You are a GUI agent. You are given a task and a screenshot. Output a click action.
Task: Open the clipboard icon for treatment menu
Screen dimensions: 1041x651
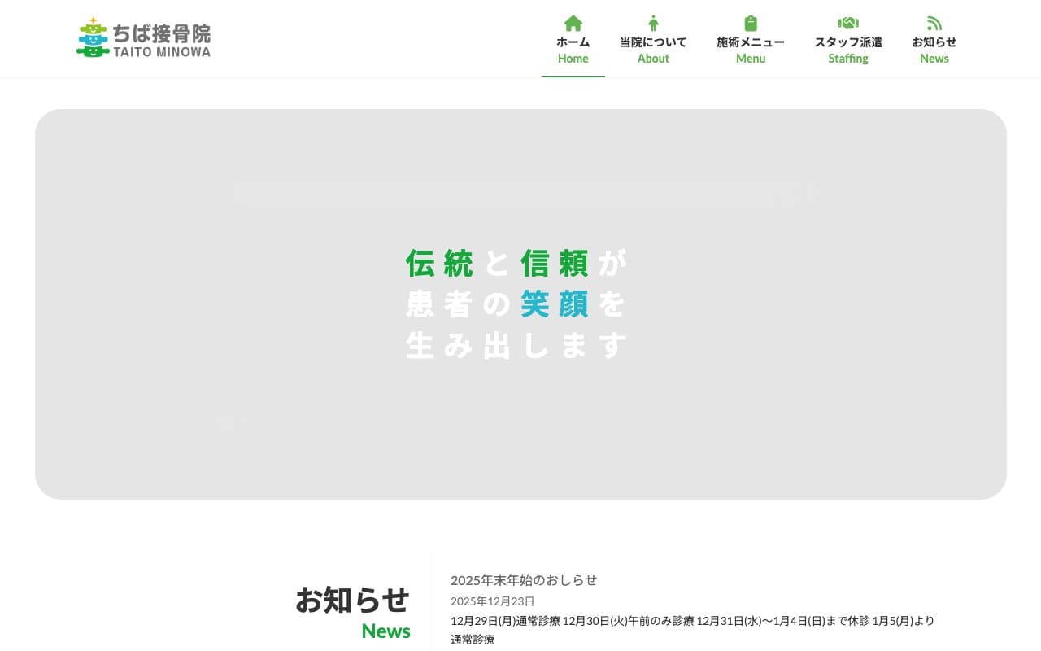(751, 23)
